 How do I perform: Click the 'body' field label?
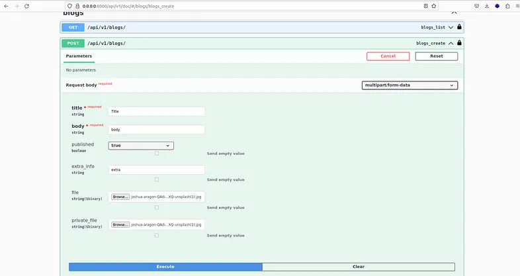(78, 126)
